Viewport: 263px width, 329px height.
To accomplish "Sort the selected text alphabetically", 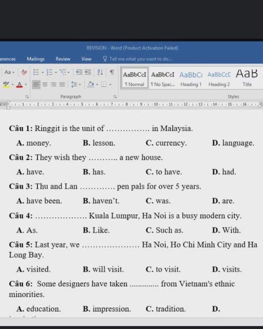I will (x=100, y=72).
